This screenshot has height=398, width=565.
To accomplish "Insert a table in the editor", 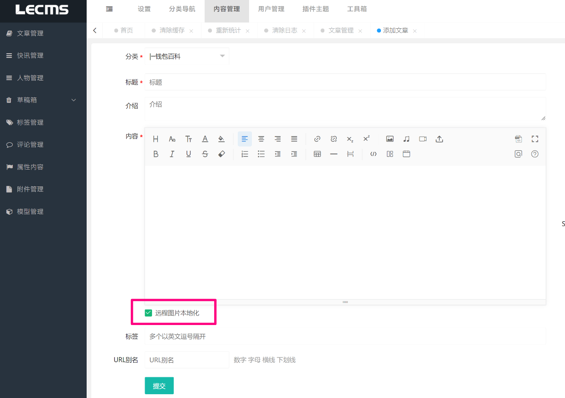I will coord(317,154).
